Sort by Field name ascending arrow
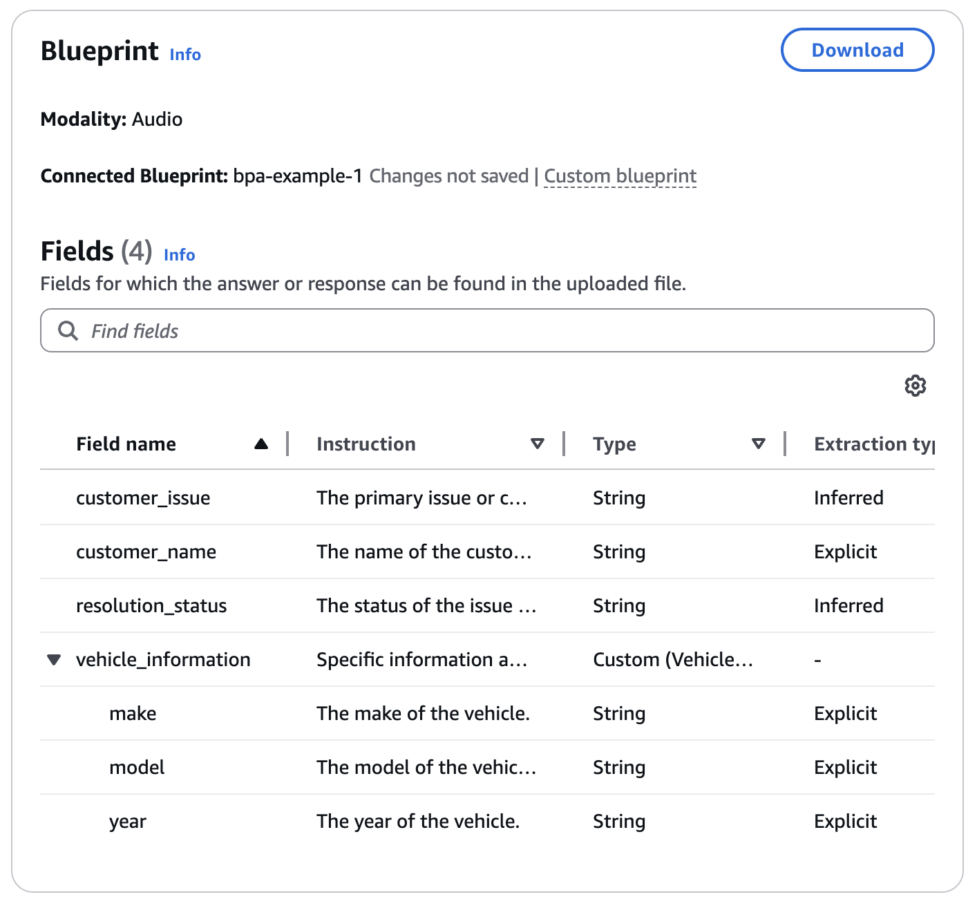The width and height of the screenshot is (977, 908). (x=261, y=444)
